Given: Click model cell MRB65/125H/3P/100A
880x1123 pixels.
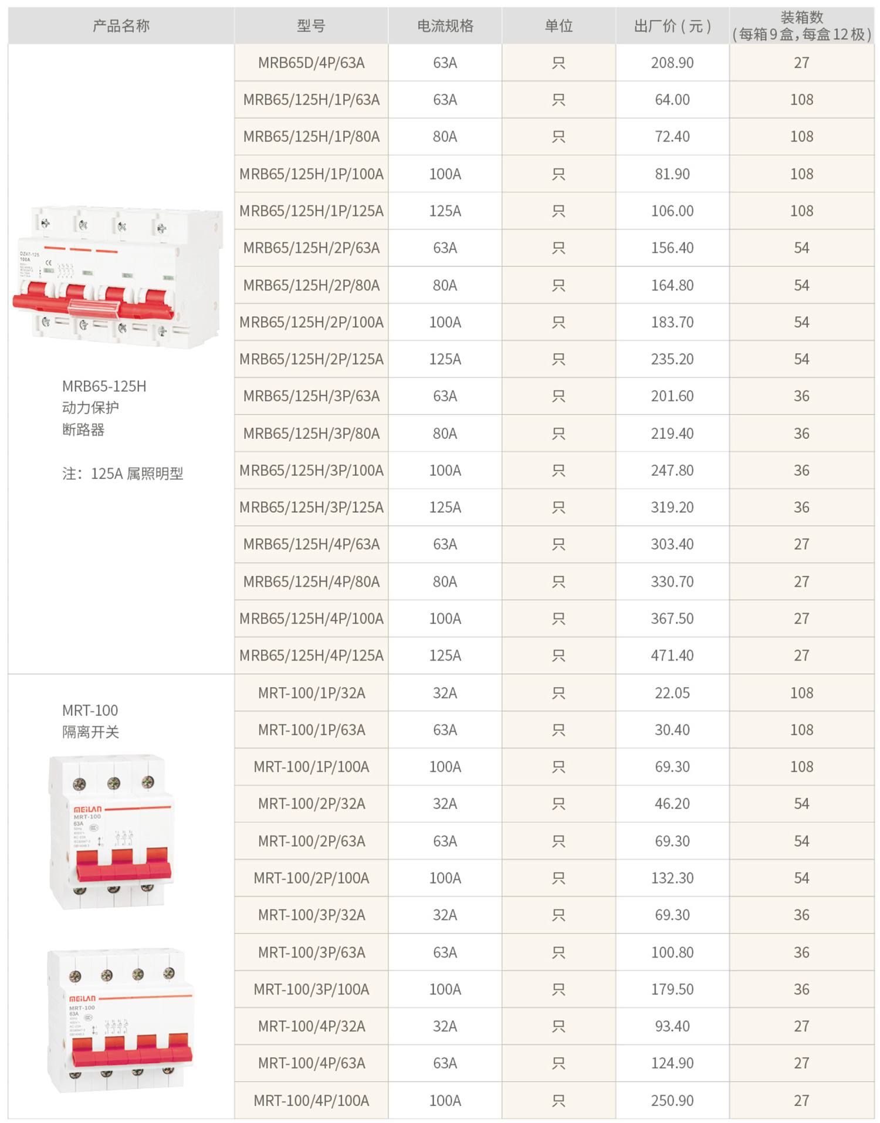Looking at the screenshot, I should pos(311,471).
